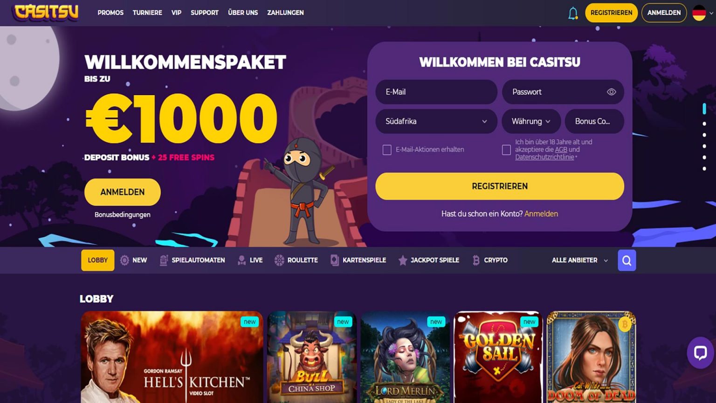Open the Kartenspiele card category icon

point(335,260)
